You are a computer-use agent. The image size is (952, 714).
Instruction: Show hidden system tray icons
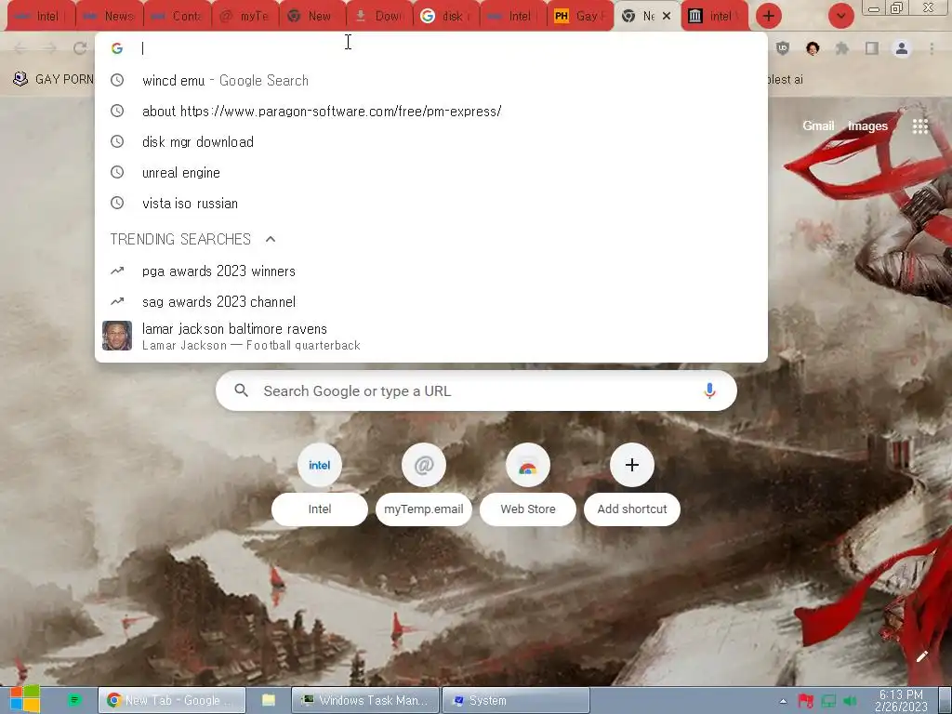pos(783,701)
